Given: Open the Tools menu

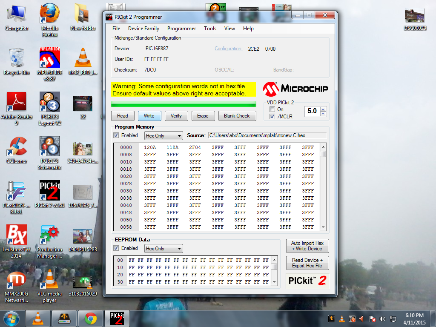Looking at the screenshot, I should (210, 29).
